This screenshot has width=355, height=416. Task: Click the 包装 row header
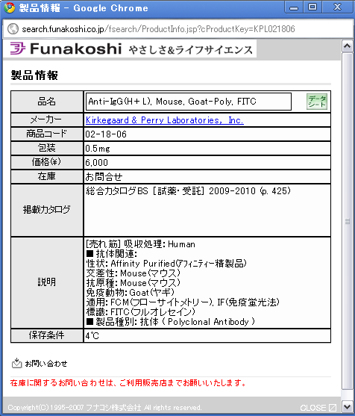point(47,148)
